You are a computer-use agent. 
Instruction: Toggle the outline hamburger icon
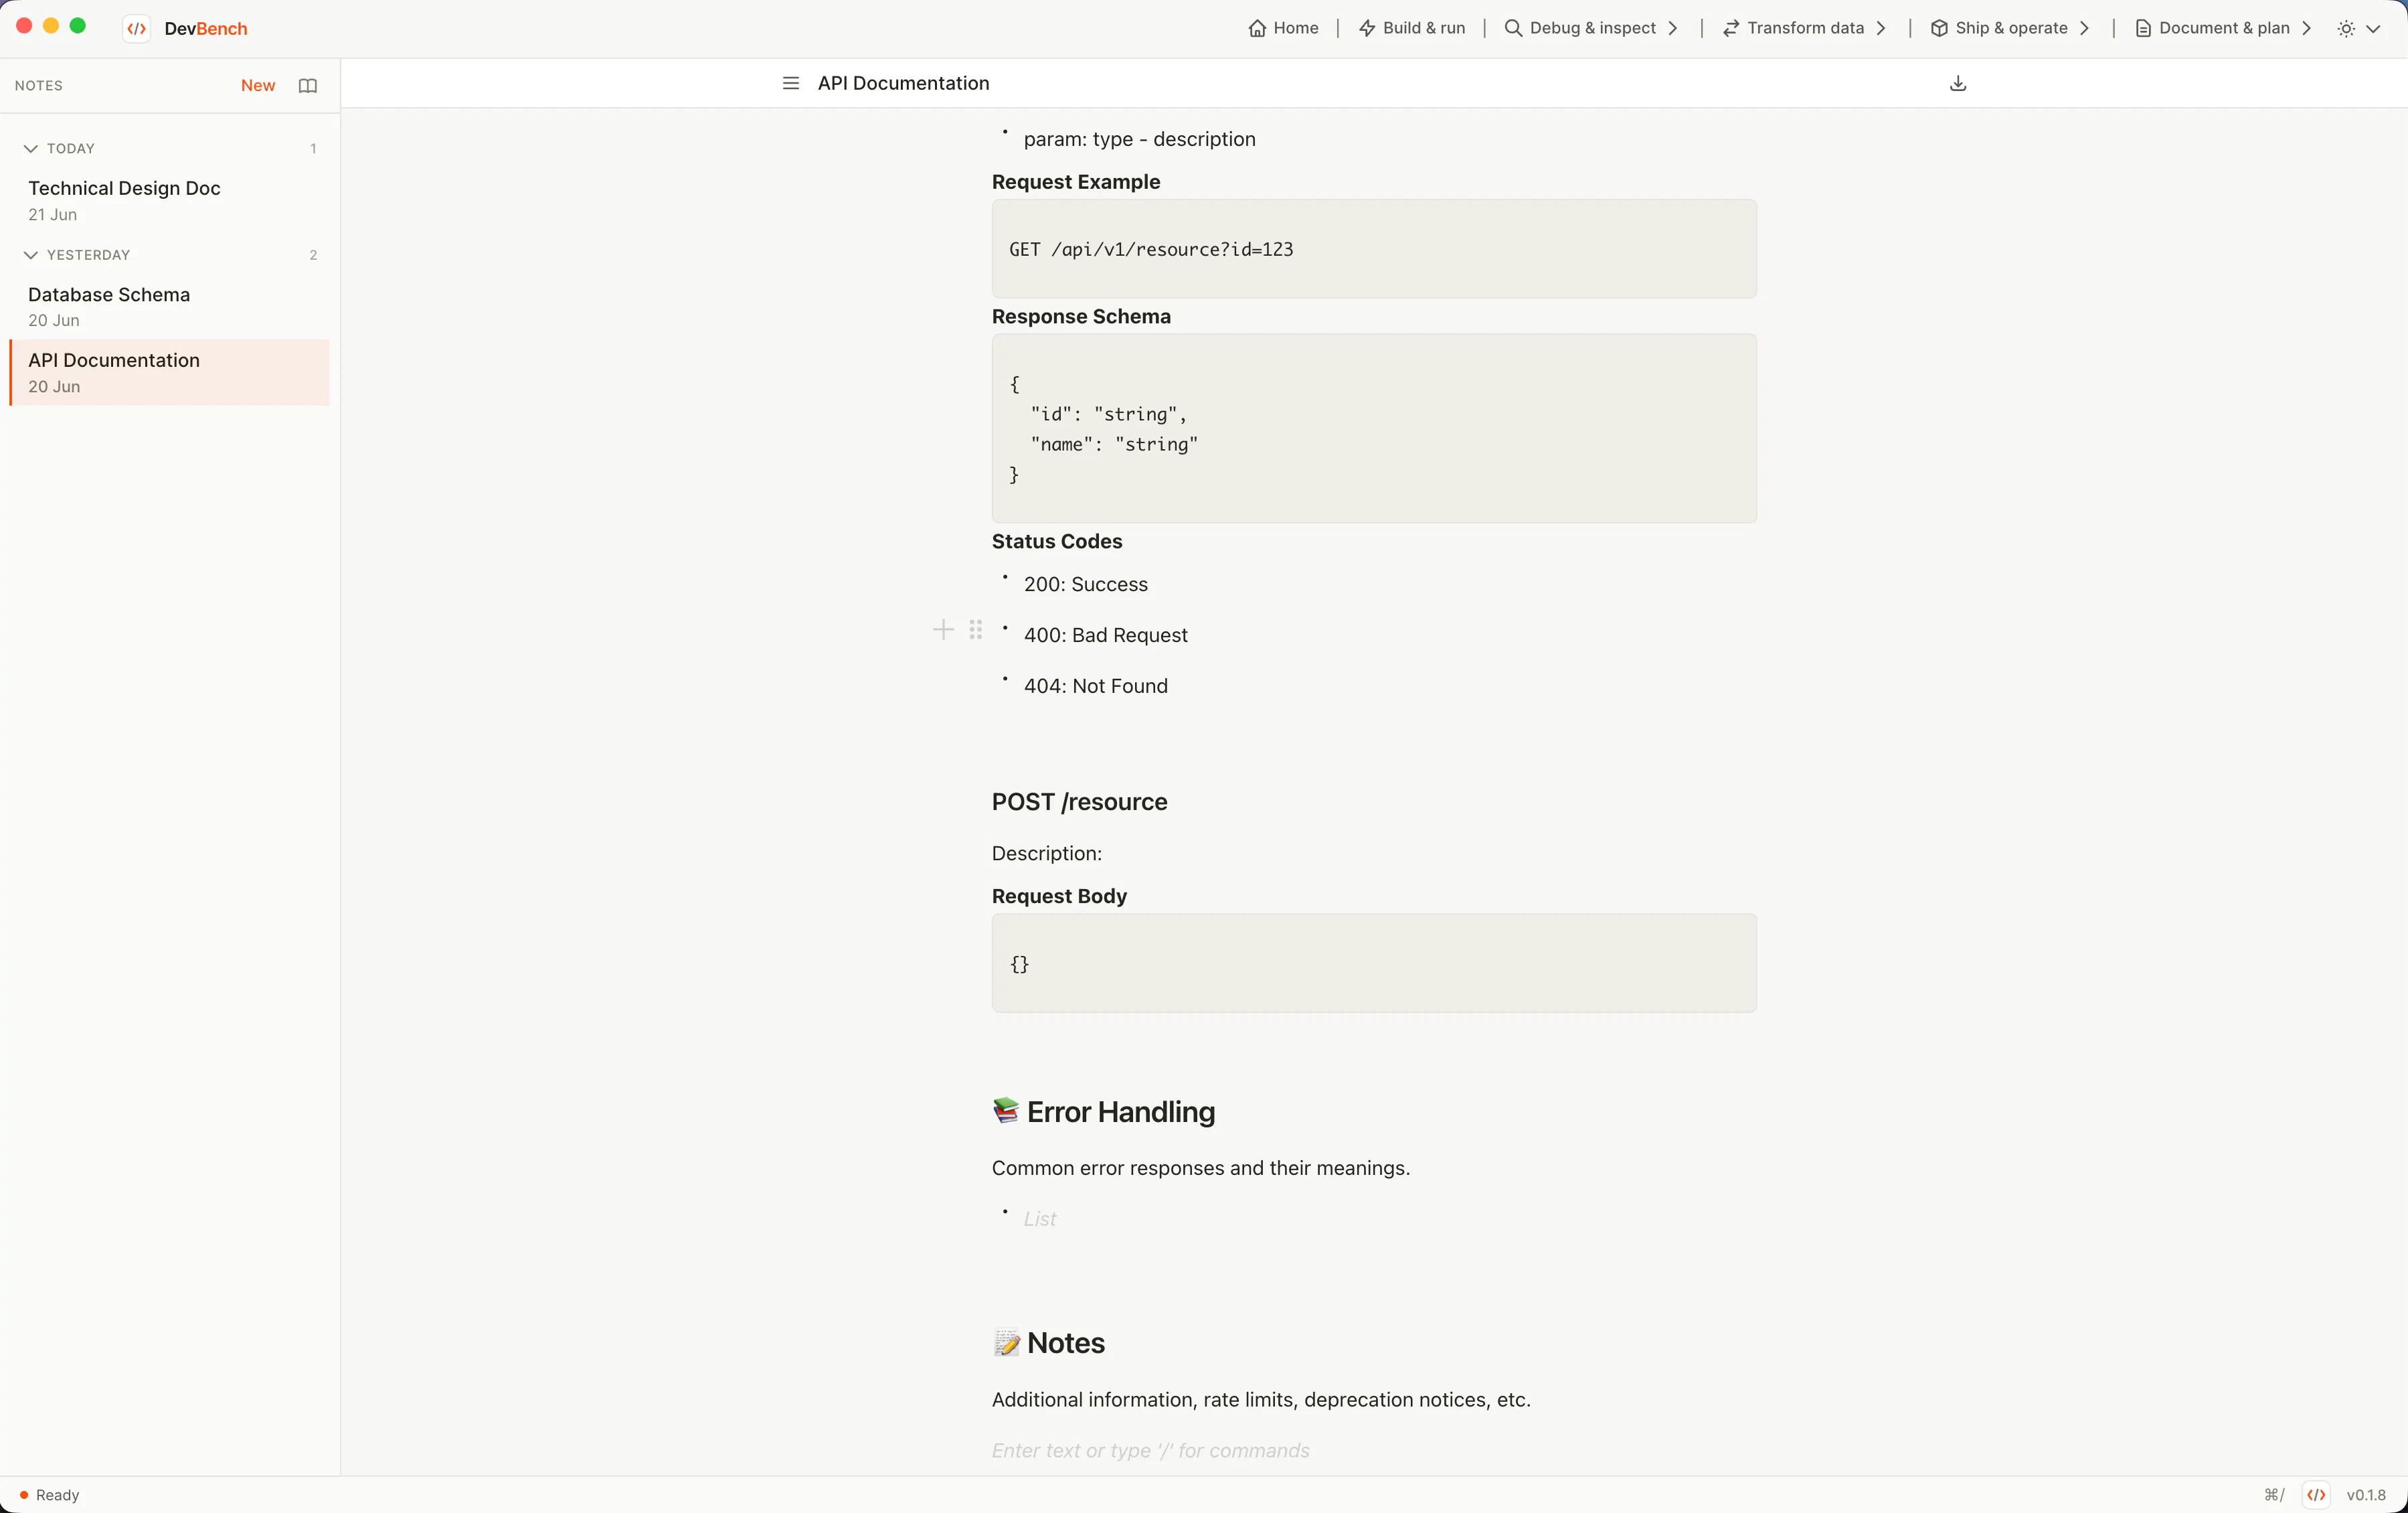click(790, 83)
